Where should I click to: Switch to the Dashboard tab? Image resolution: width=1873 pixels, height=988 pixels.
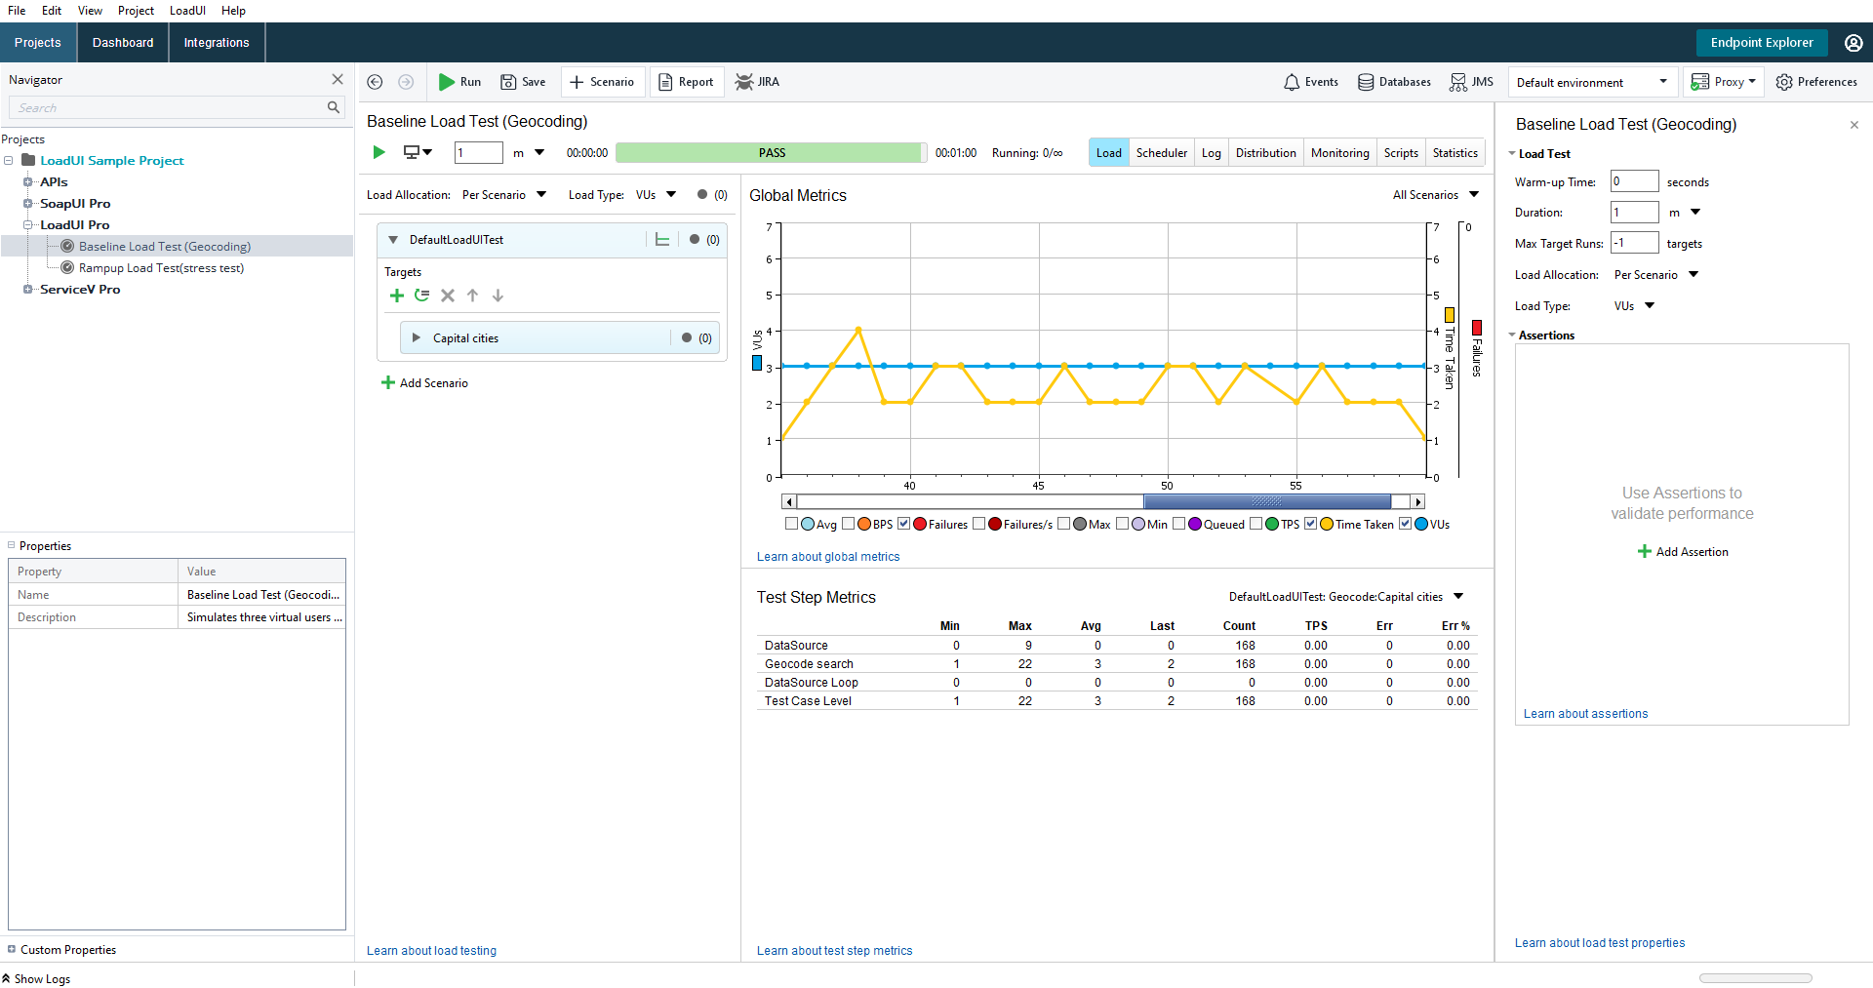click(x=123, y=43)
